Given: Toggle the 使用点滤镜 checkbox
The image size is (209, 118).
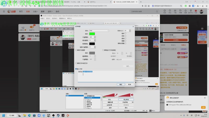Looking at the screenshot, I should [125, 43].
